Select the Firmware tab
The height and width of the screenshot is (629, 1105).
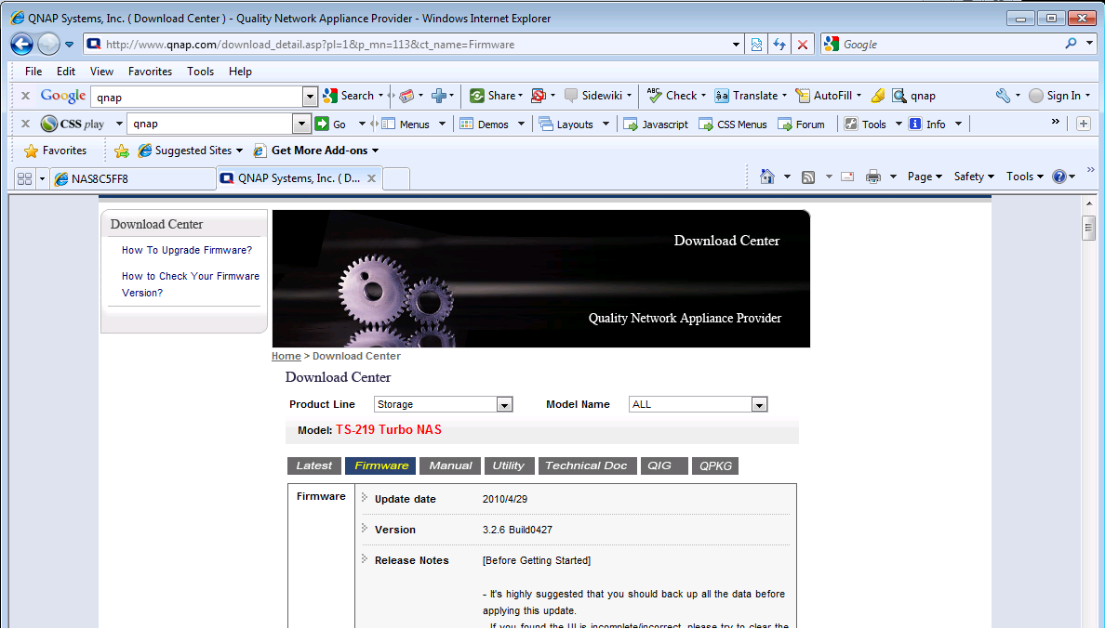(381, 465)
